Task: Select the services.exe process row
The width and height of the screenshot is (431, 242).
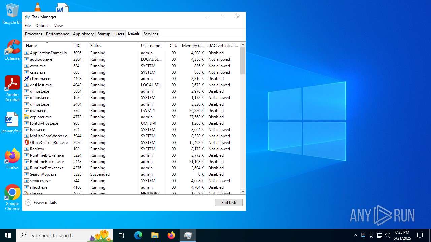Action: click(131, 181)
